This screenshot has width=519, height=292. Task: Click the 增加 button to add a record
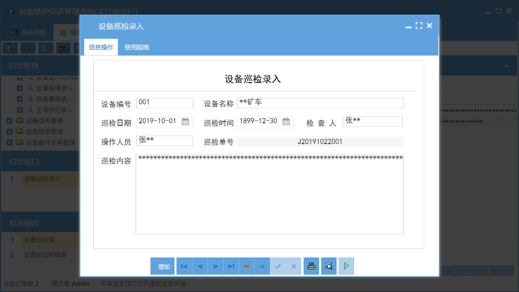point(162,266)
